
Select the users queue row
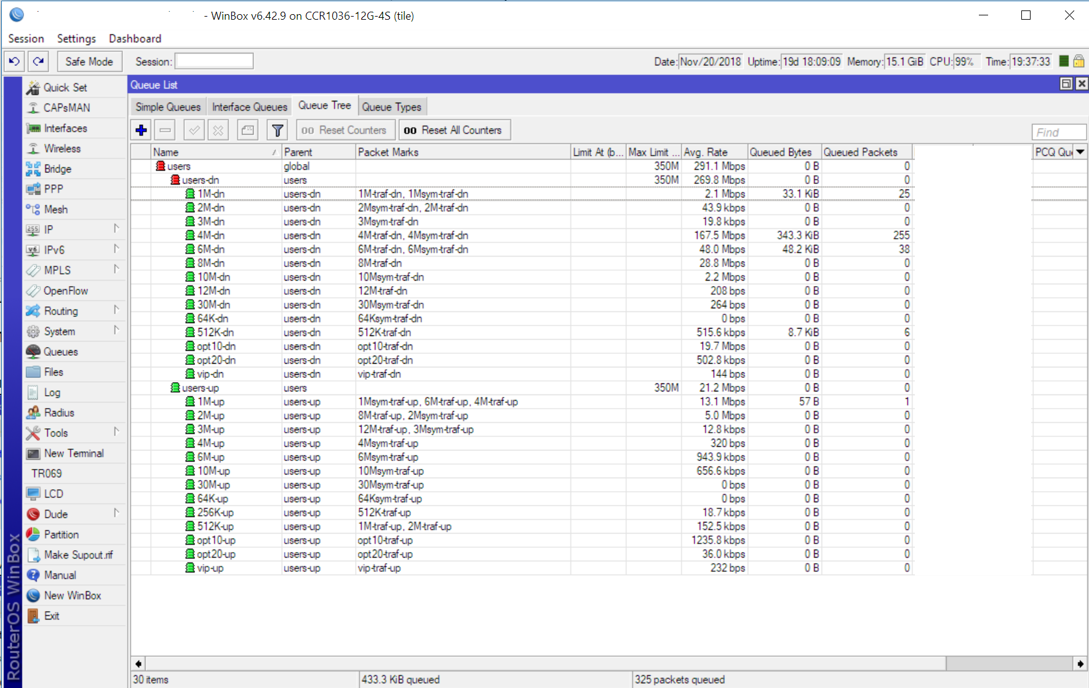coord(521,166)
